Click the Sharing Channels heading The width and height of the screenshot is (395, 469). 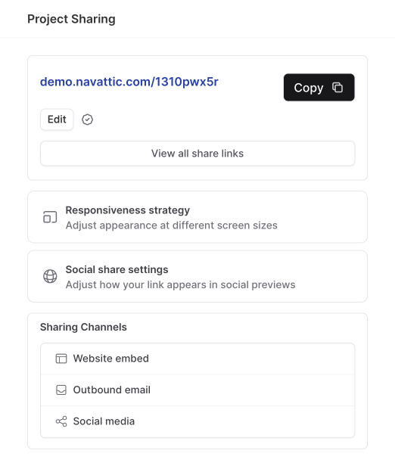[83, 327]
